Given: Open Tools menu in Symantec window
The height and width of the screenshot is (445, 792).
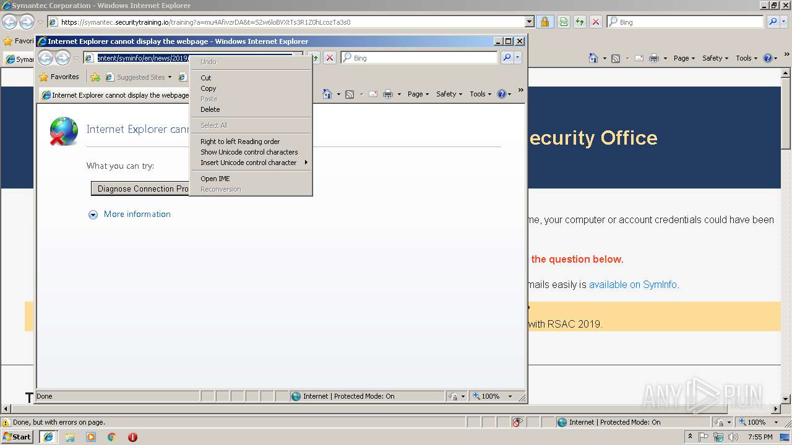Looking at the screenshot, I should (x=746, y=58).
